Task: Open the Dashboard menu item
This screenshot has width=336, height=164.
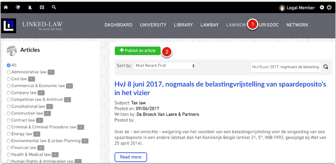Action: (118, 25)
